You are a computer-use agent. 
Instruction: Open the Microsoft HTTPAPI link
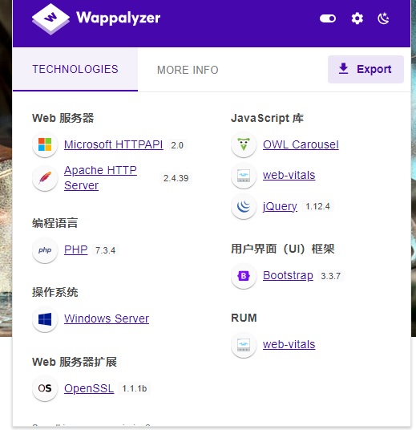coord(114,144)
